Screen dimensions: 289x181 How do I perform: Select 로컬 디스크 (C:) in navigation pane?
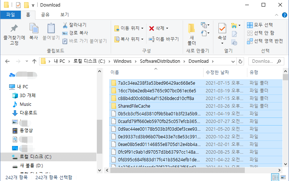pos(48,157)
